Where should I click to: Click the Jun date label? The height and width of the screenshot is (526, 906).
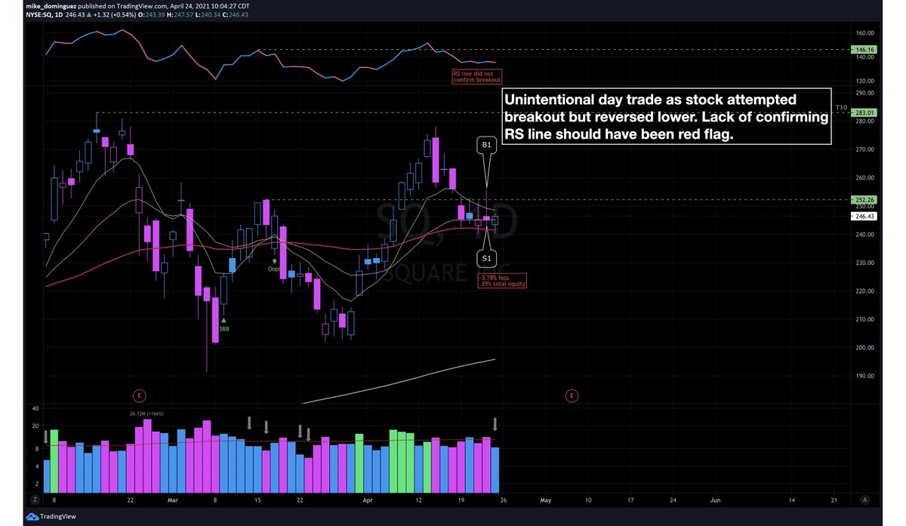click(x=716, y=500)
